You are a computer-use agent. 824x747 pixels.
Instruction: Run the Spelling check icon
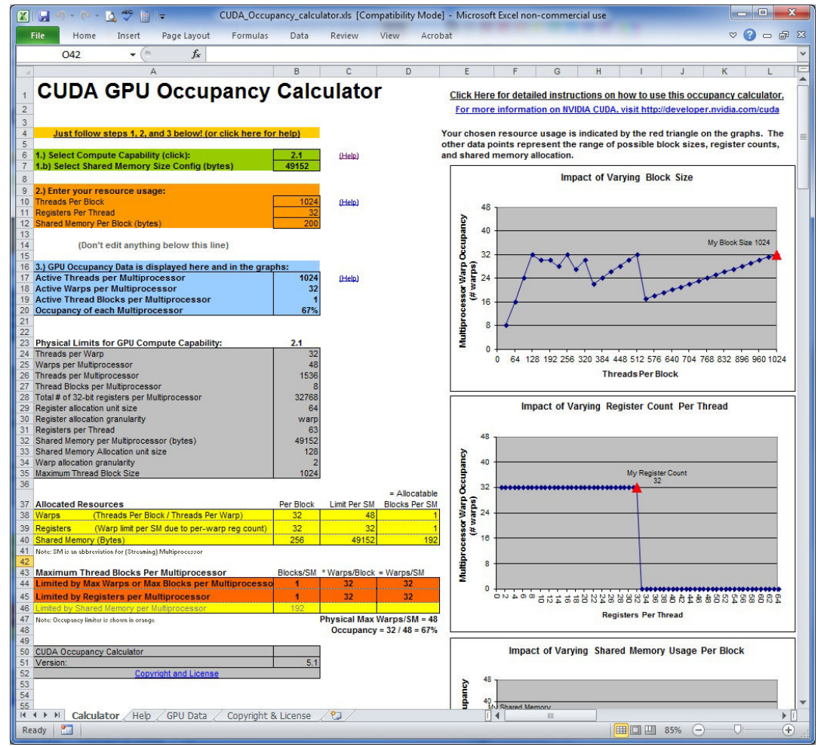coord(127,17)
